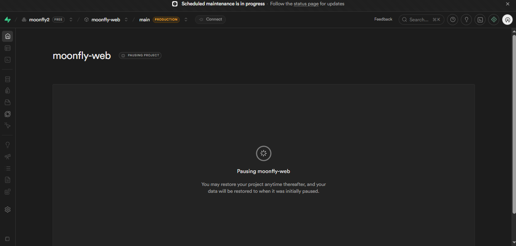Click the PRODUCTION badge
516x246 pixels.
[x=166, y=20]
